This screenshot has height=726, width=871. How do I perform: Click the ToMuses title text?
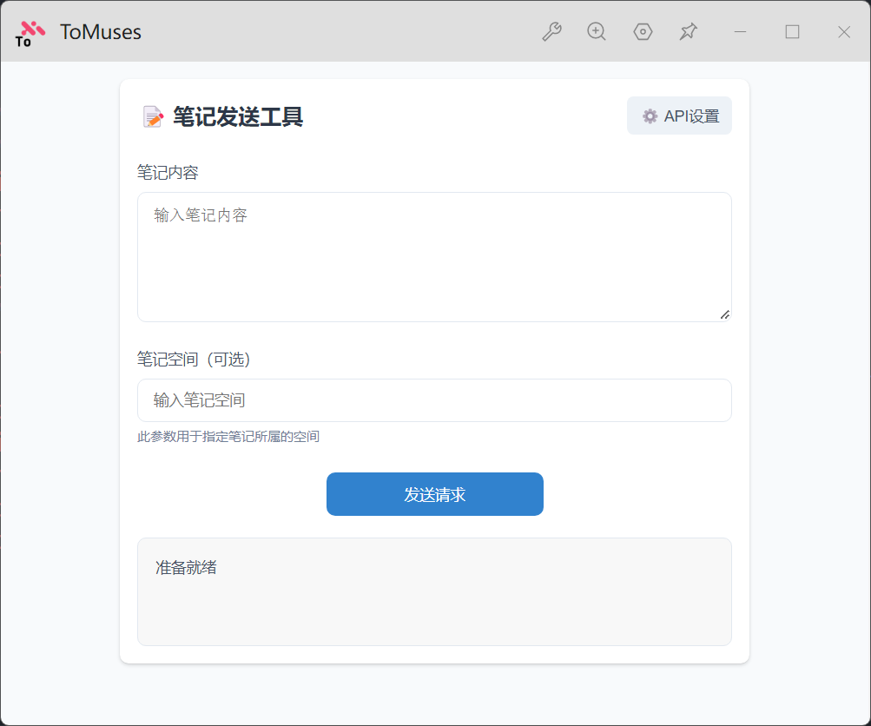(101, 31)
